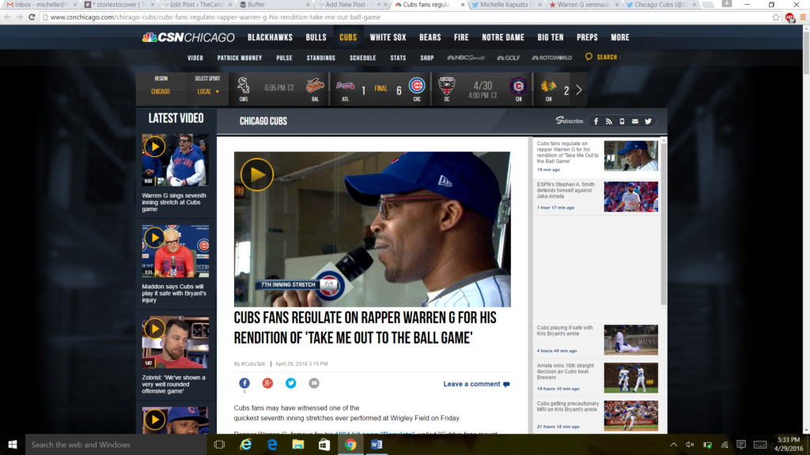
Task: Play the main Warren G article video
Action: [x=256, y=175]
